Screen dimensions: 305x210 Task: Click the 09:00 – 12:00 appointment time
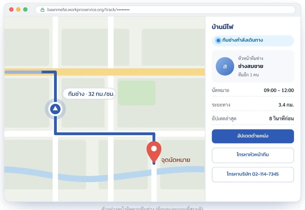[279, 90]
